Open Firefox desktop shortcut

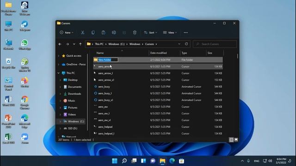point(25,82)
